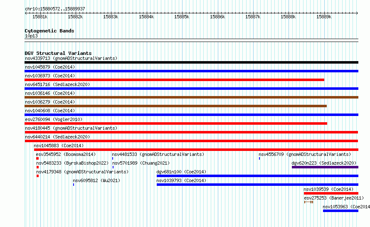Click the red nsv1045883 variant bar
Screen dimensions: 370x227
coord(196,150)
